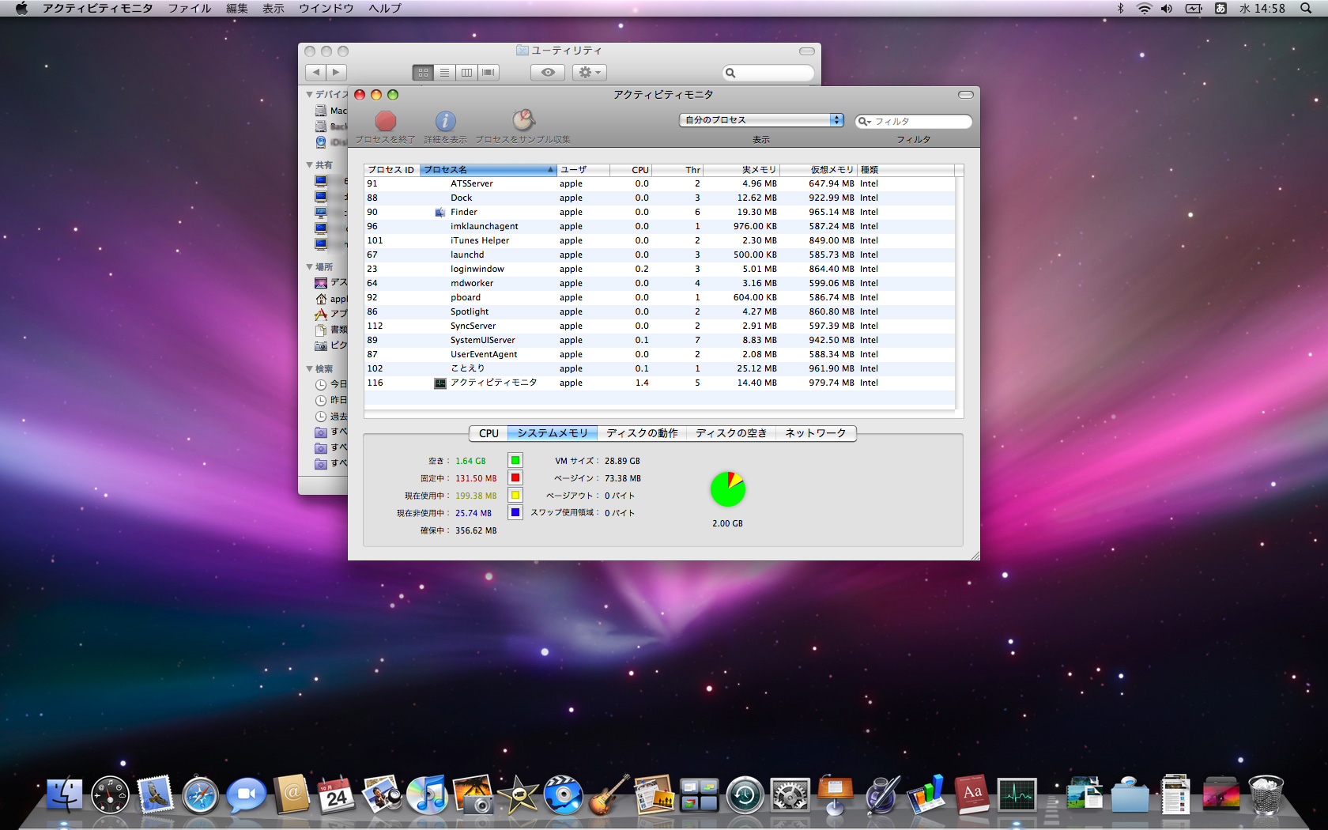Screen dimensions: 1328x830
Task: Open the ウインドウ menu
Action: [326, 9]
